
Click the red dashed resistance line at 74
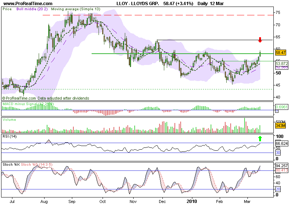pos(158,15)
